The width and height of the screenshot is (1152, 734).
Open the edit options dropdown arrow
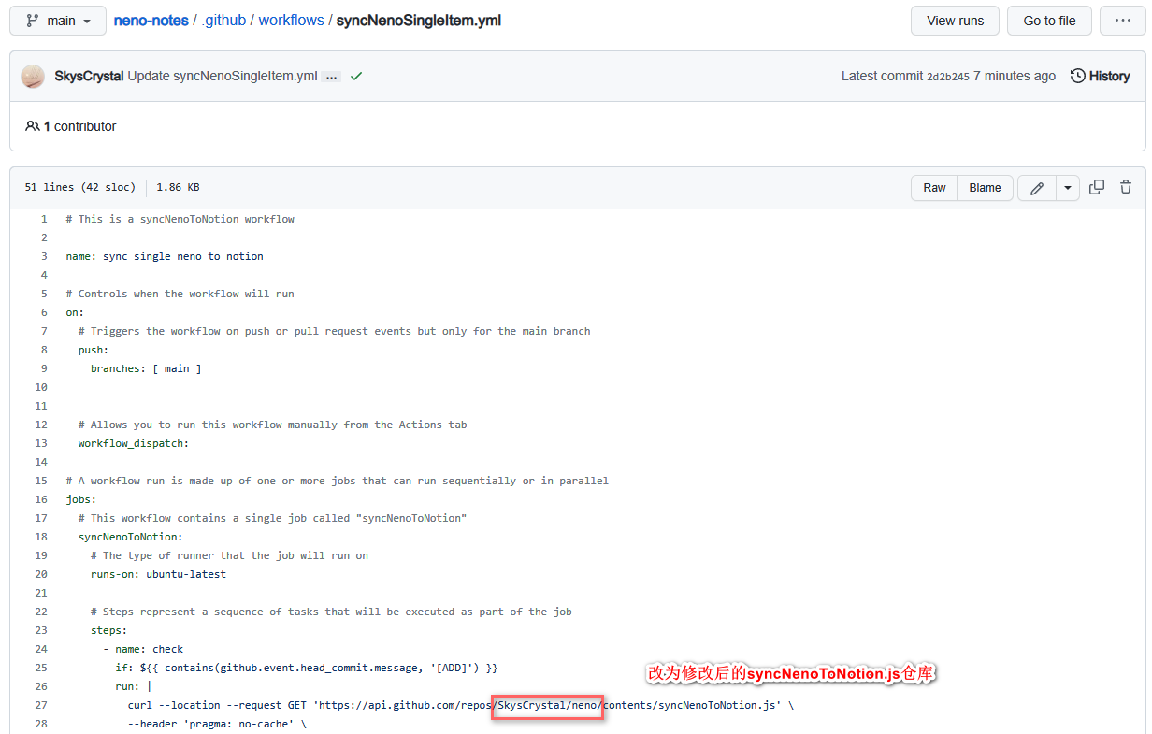point(1068,188)
